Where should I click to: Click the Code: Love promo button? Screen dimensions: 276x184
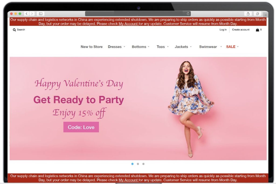click(81, 127)
